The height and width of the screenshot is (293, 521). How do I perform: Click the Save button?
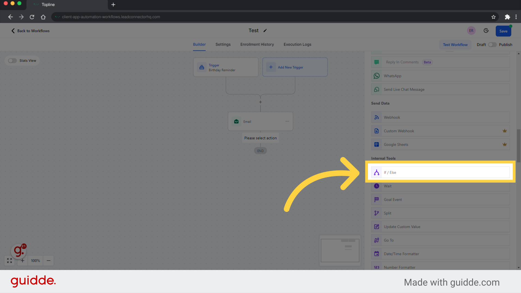click(503, 31)
